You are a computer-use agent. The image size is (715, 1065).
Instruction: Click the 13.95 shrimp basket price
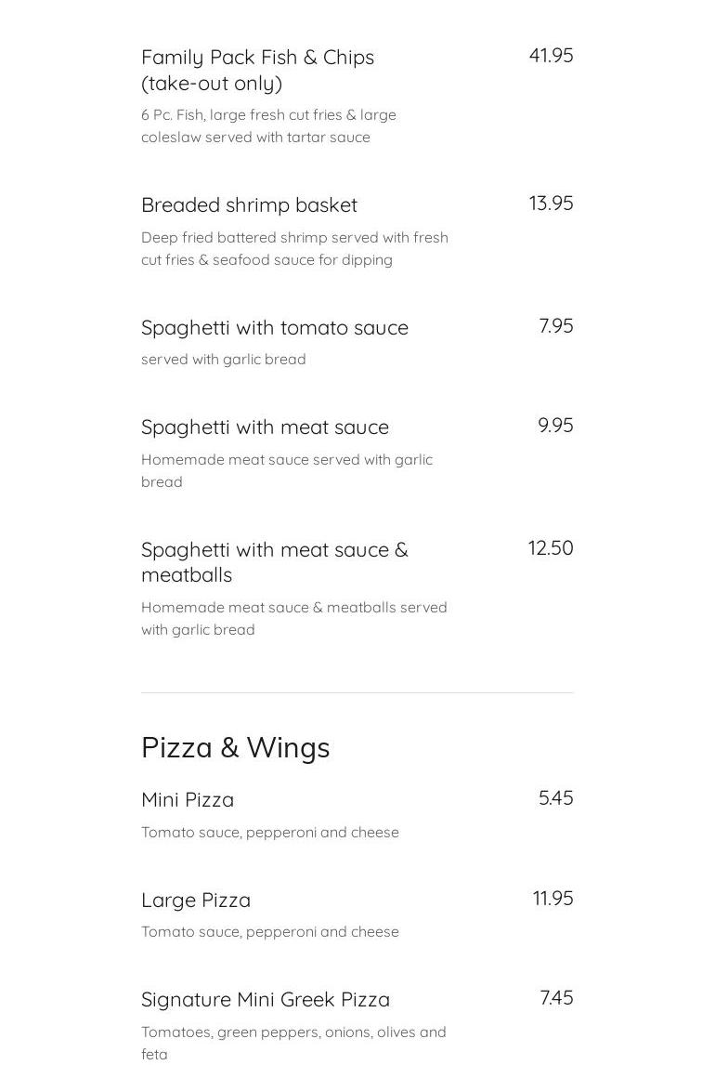pos(551,204)
